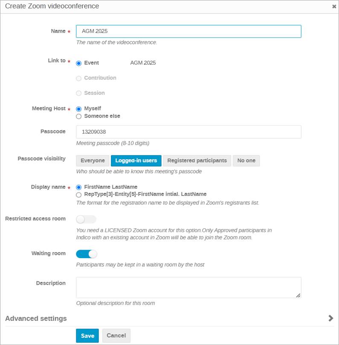Screen dimensions: 339x345
Task: Expand Advanced settings chevron arrow
Action: (330, 318)
